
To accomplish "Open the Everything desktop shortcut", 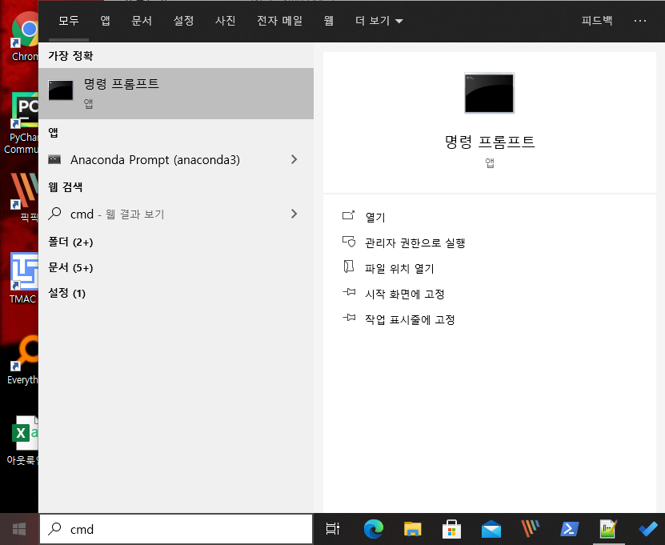I will point(22,359).
